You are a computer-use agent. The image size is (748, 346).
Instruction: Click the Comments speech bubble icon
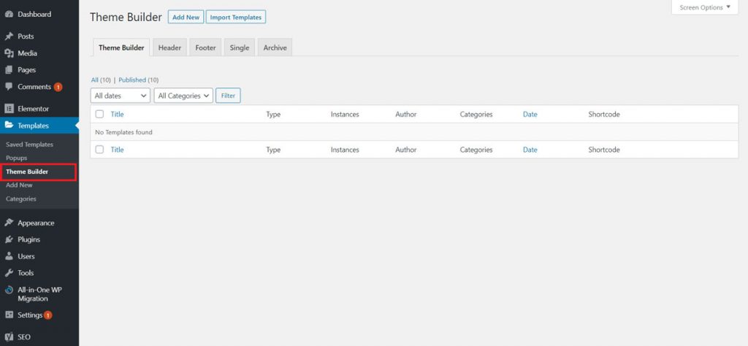9,87
